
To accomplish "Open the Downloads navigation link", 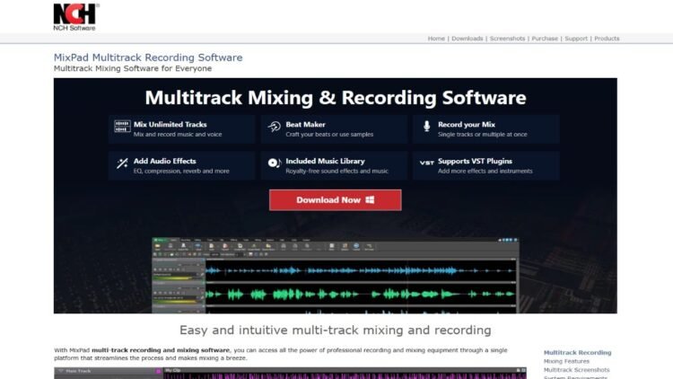I will pos(467,39).
